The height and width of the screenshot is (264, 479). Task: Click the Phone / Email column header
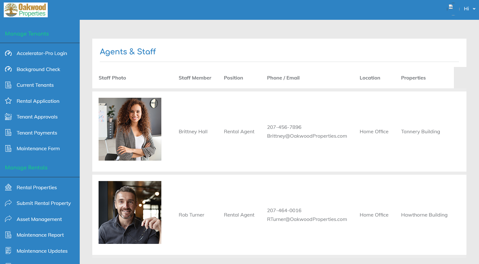[x=283, y=78]
